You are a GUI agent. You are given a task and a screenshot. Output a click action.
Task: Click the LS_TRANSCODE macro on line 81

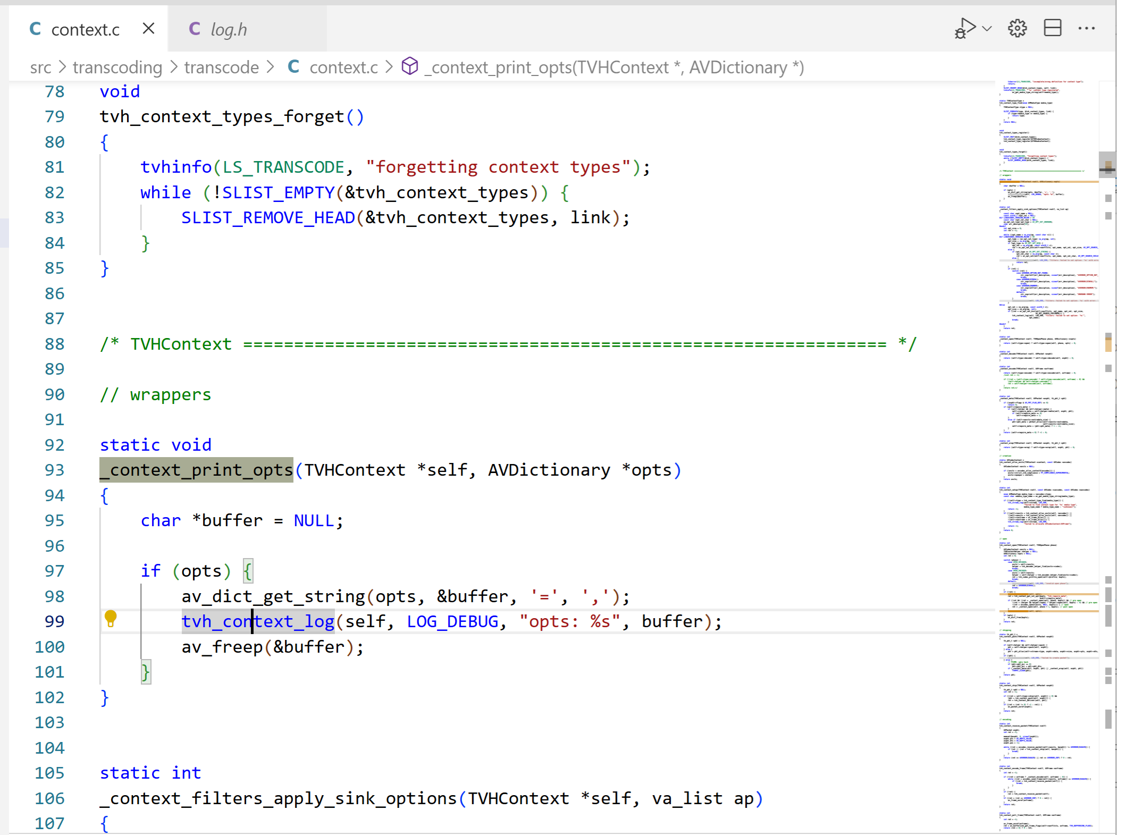(283, 167)
